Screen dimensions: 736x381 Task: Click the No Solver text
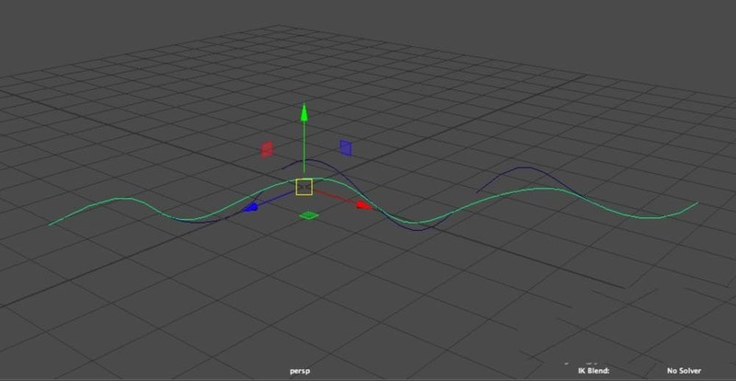tap(684, 371)
